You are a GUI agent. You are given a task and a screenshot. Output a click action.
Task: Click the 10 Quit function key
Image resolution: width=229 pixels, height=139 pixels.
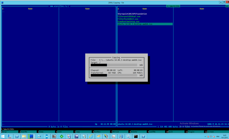tap(175, 132)
